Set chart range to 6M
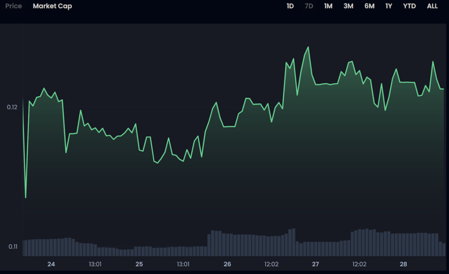 369,6
